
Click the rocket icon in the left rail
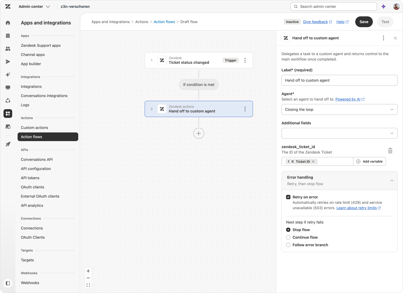[x=8, y=144]
